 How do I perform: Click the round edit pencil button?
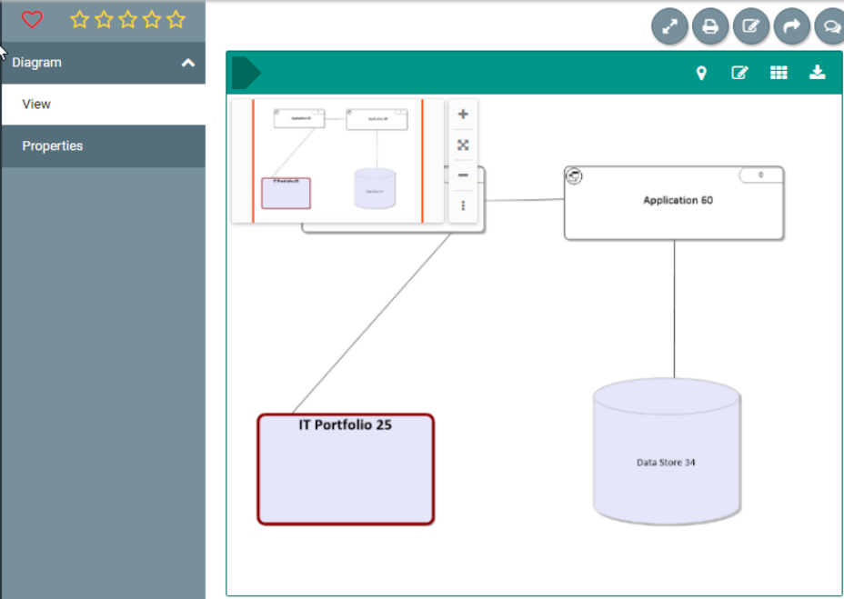(751, 26)
